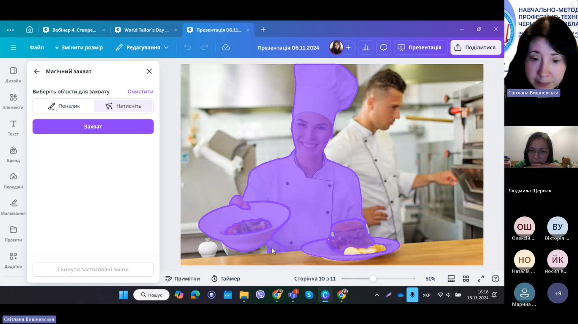Go back from Магічний захват panel
The width and height of the screenshot is (578, 324).
click(37, 71)
